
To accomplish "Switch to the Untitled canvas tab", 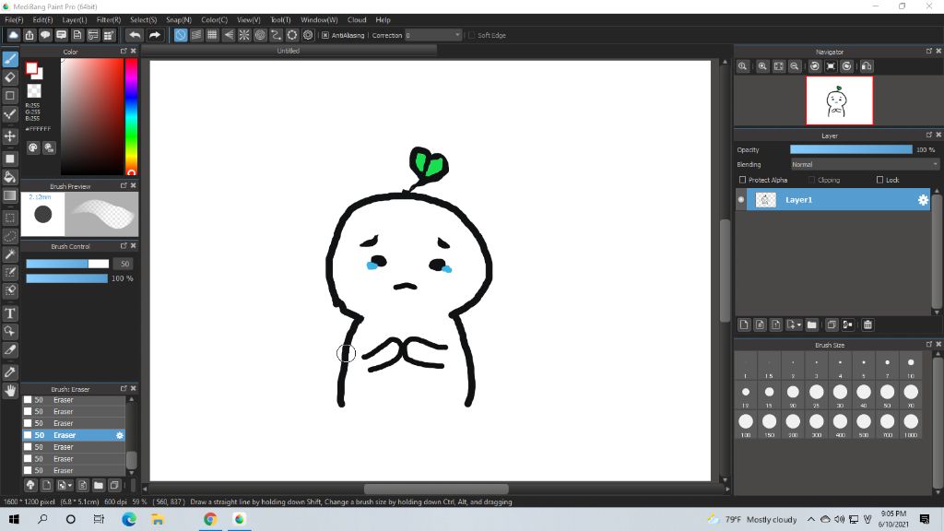I will (x=288, y=52).
